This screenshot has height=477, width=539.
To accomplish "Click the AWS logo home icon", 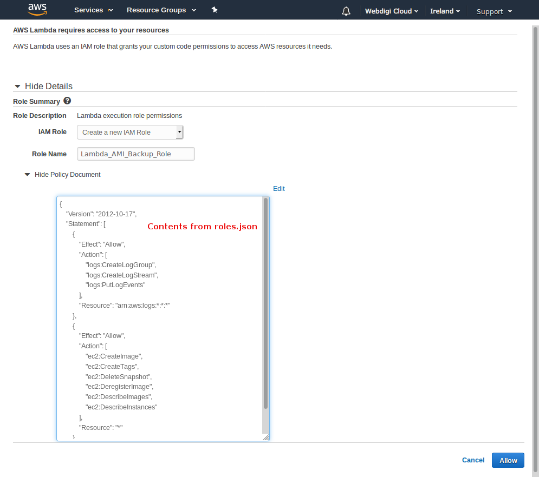I will [x=37, y=10].
